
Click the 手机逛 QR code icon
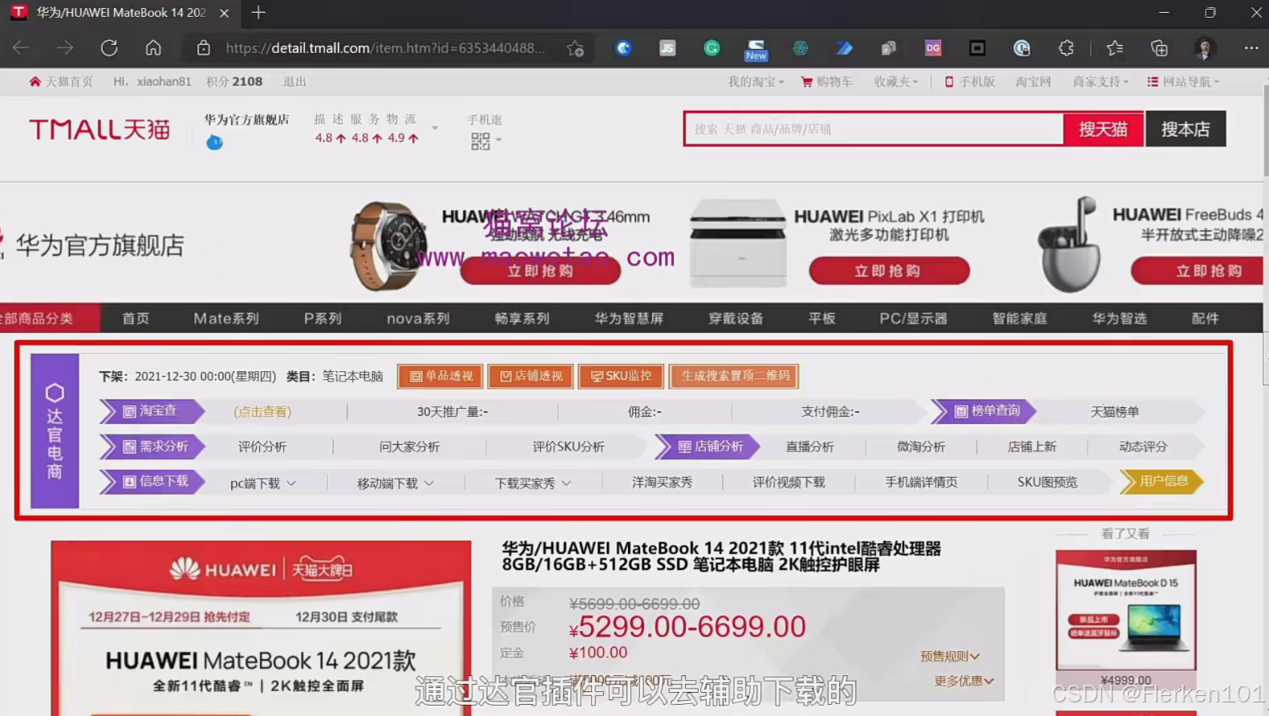pyautogui.click(x=480, y=141)
